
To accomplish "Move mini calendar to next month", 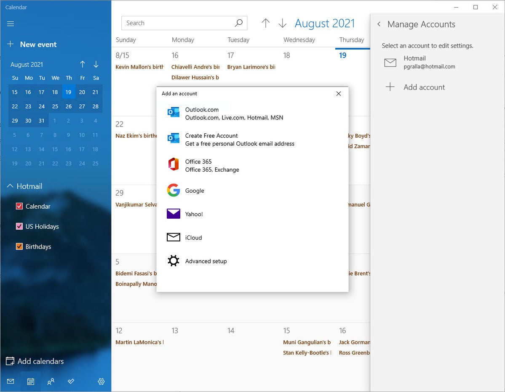I will [96, 64].
